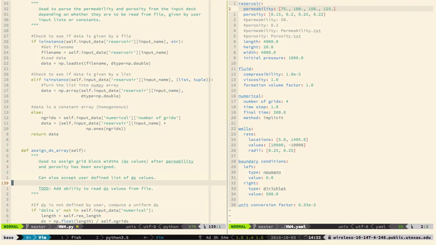Click the 'method: implicit' entry

tap(263, 118)
